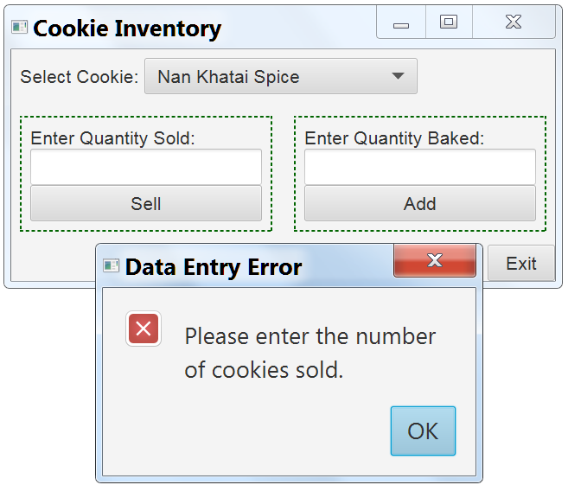Minimize the Cookie Inventory window
Image resolution: width=568 pixels, height=485 pixels.
[401, 22]
